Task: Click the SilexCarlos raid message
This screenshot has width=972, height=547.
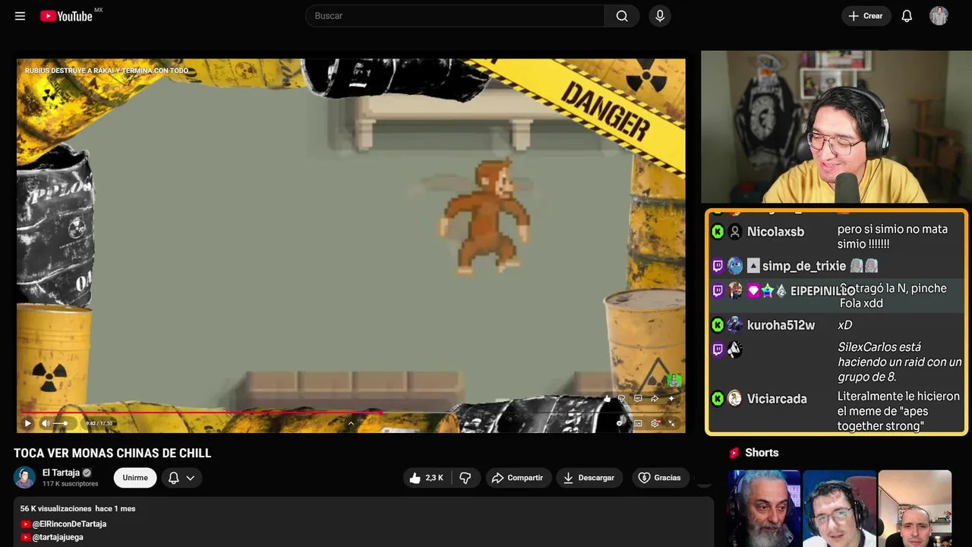Action: tap(900, 362)
